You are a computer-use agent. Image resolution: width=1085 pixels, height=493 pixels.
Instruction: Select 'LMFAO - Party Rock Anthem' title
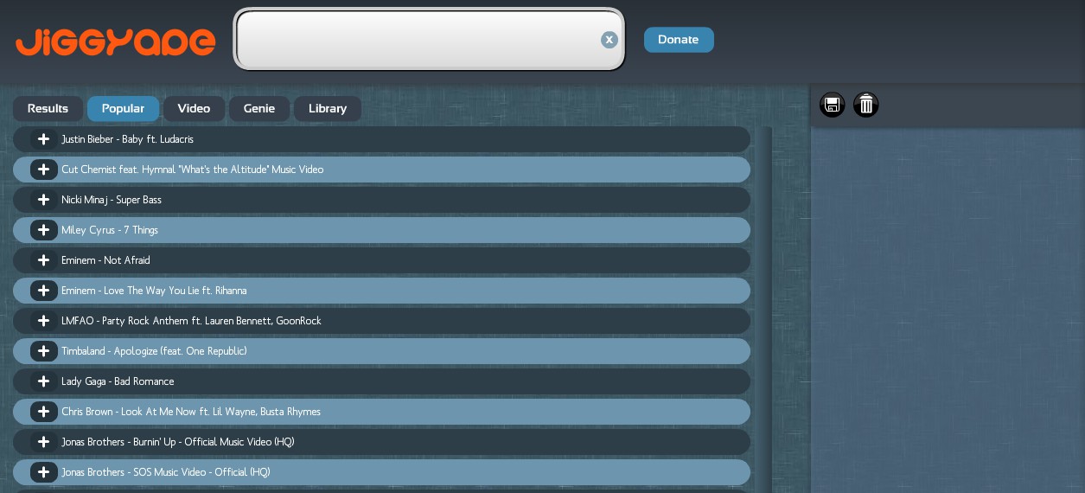click(x=191, y=321)
